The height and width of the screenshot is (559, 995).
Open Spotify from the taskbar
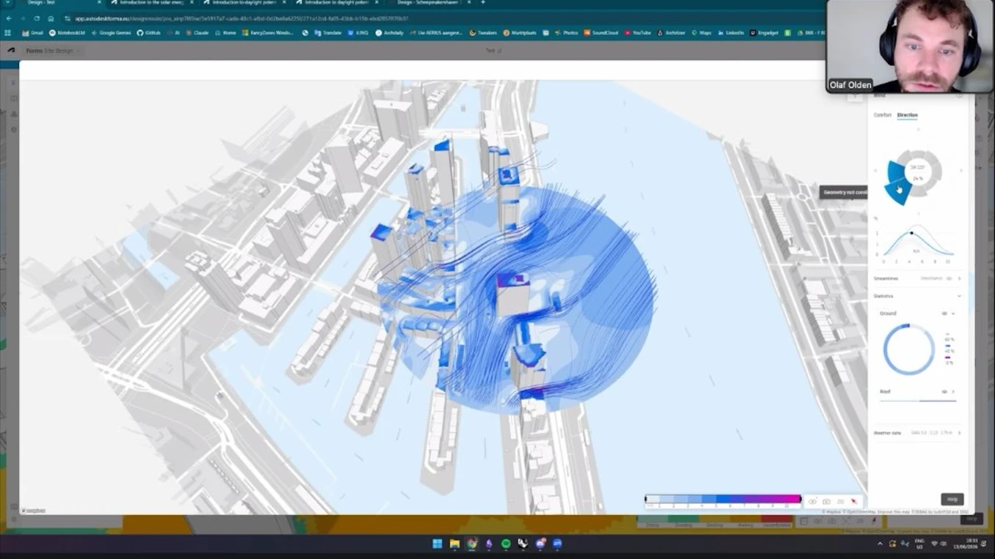[506, 544]
